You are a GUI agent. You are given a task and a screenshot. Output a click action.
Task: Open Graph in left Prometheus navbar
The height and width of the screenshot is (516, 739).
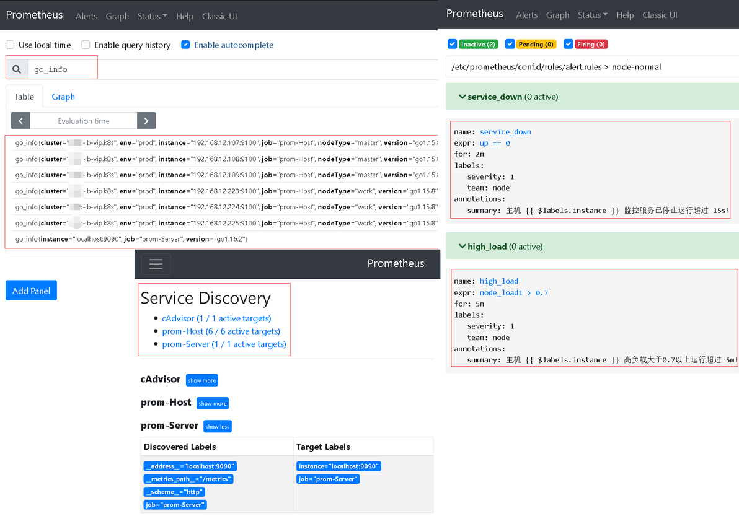117,16
